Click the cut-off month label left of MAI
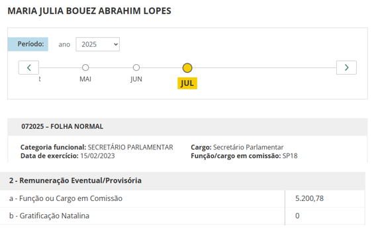Viewport: 376px width, 246px height. point(40,79)
